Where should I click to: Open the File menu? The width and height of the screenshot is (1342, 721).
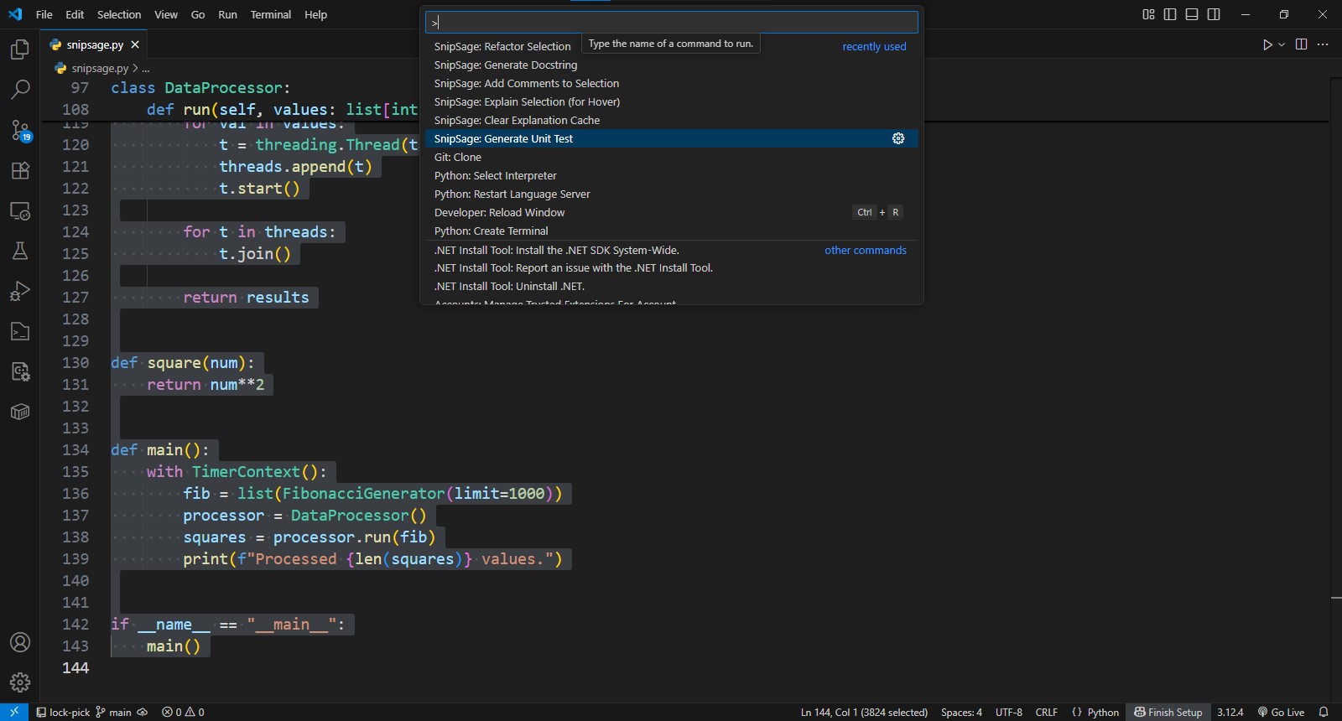pos(44,14)
